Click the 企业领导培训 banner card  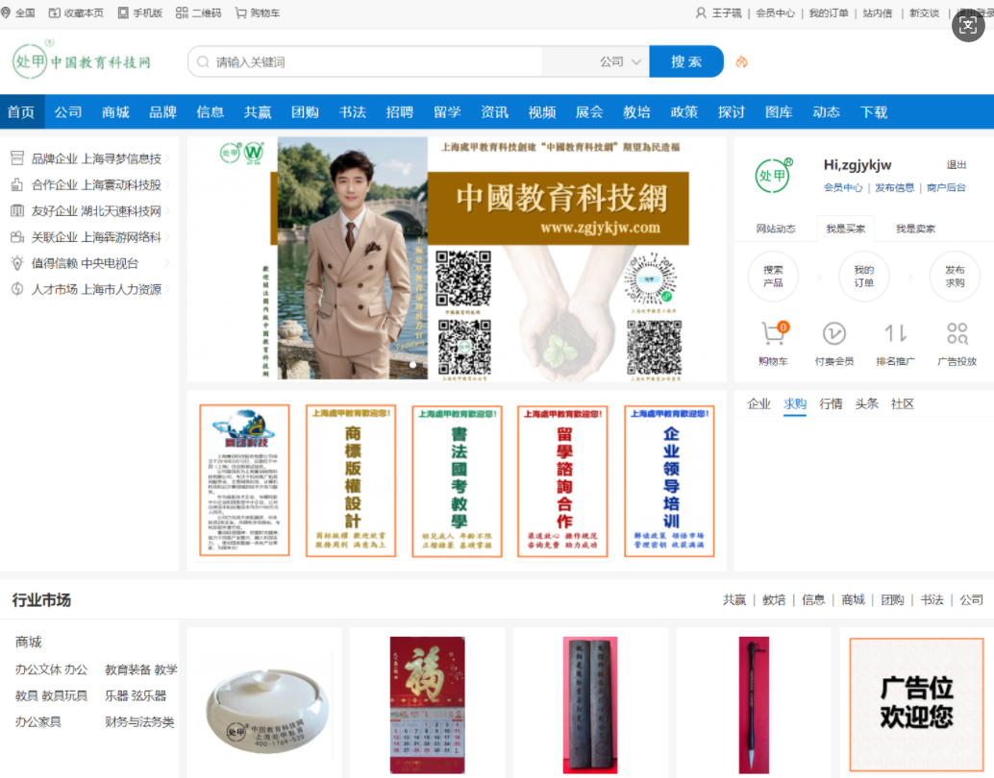tap(669, 481)
